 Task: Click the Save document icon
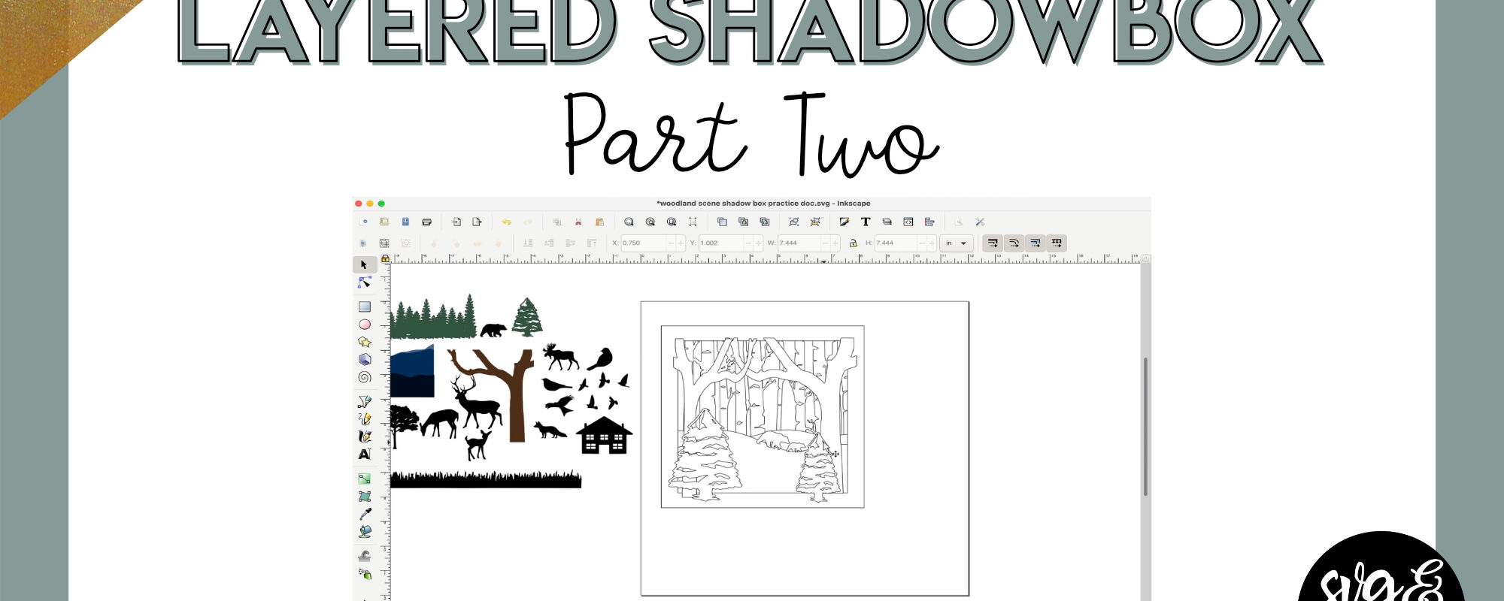click(405, 222)
